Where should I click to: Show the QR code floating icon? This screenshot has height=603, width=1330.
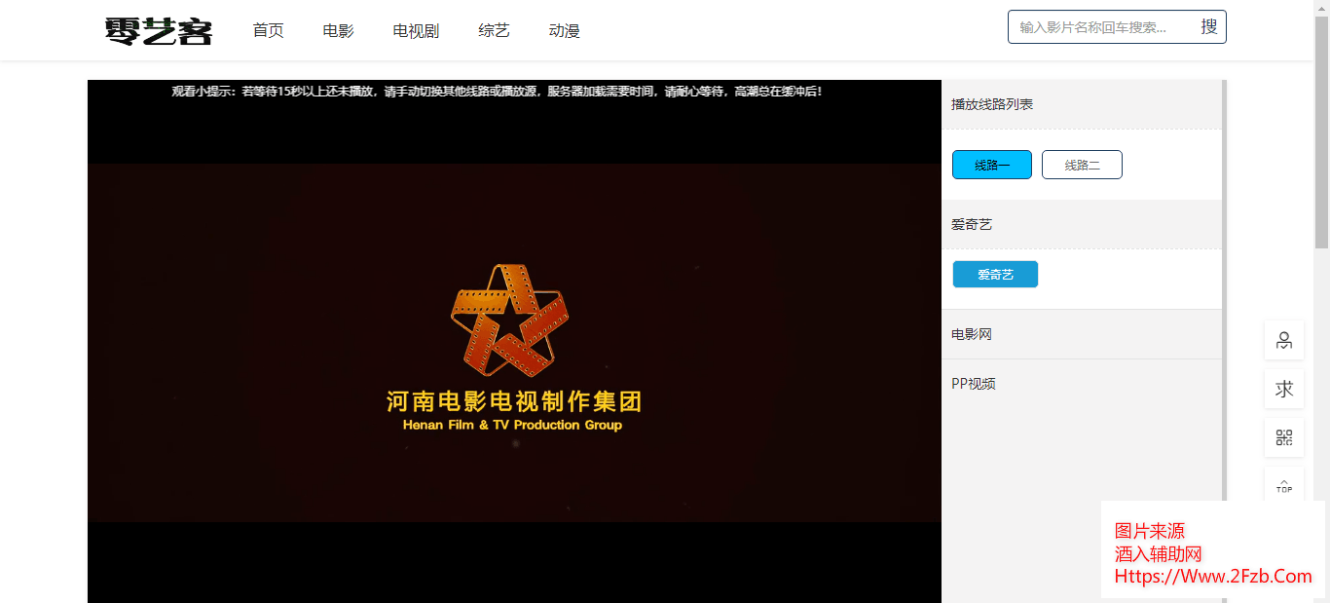point(1283,437)
